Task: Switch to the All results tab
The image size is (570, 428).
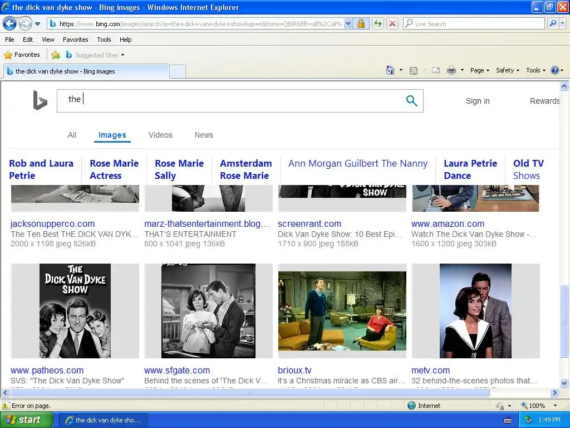Action: pos(72,135)
